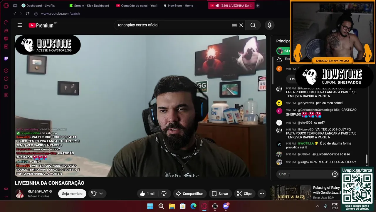Click the taskbar microphone tray icon

pos(325,206)
